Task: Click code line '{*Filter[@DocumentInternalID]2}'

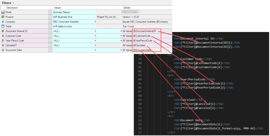Action: click(x=207, y=47)
